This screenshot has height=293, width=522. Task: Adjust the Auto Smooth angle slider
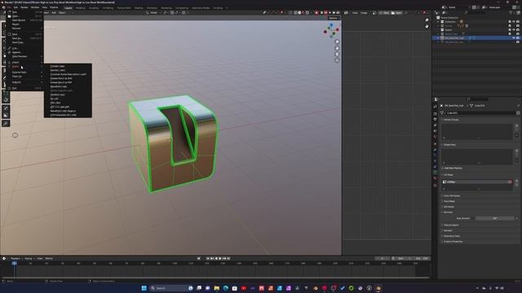pyautogui.click(x=495, y=218)
